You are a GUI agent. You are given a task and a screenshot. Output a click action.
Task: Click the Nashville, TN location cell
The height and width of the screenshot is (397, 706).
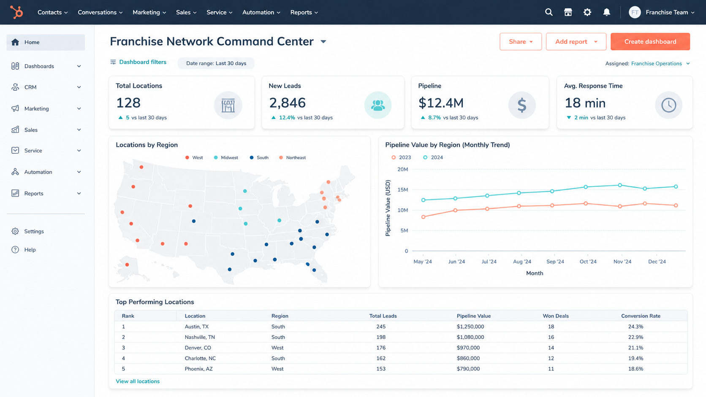coord(200,337)
